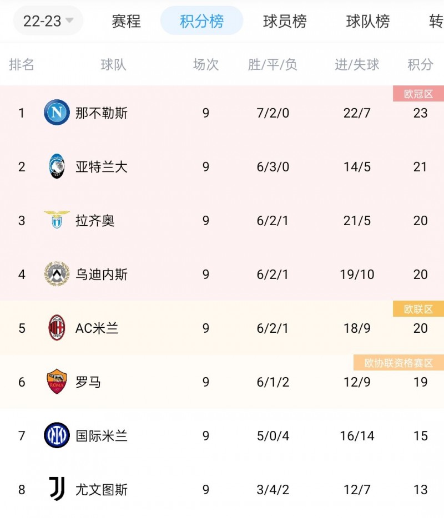Image resolution: width=444 pixels, height=518 pixels.
Task: Open the 球员榜 tab
Action: 285,21
